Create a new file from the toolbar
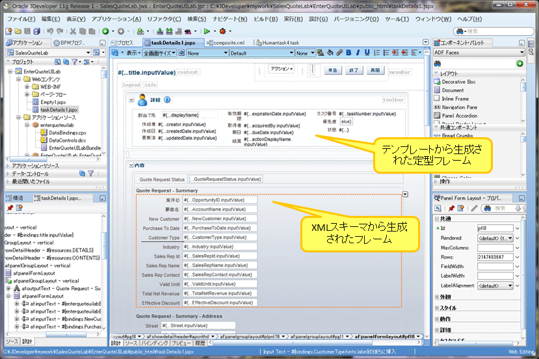The width and height of the screenshot is (539, 359). pos(8,31)
